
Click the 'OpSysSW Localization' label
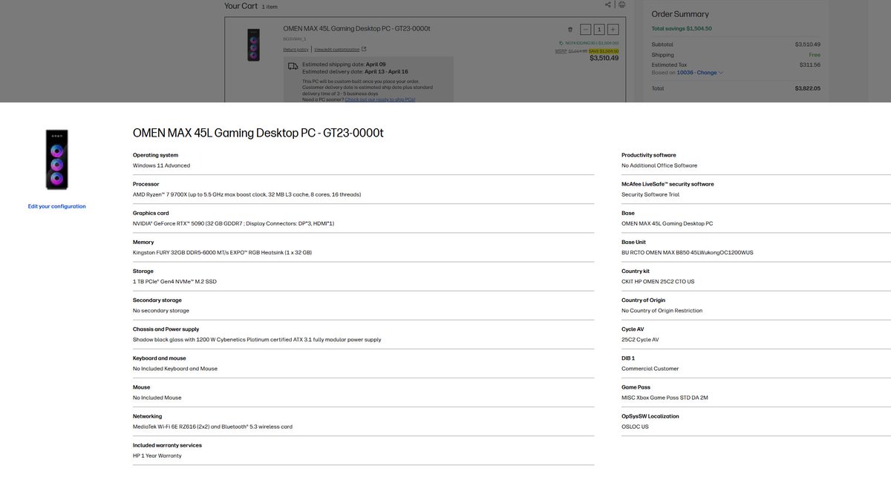click(650, 416)
